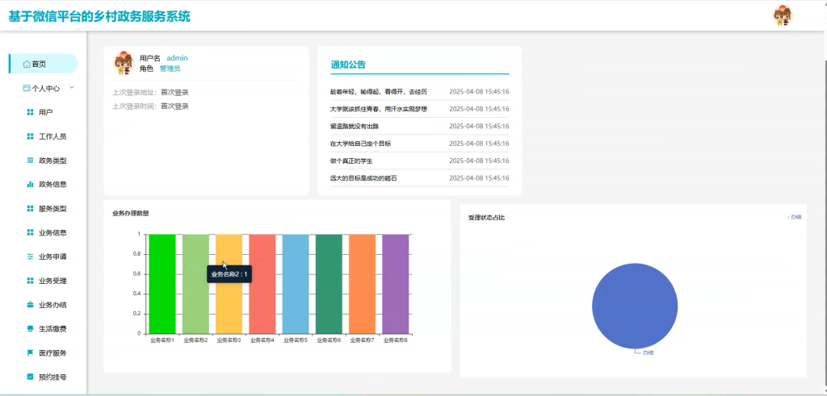The width and height of the screenshot is (827, 396).
Task: Click the 基于微信平台的乡村政务服务系统 title
Action: [x=99, y=16]
